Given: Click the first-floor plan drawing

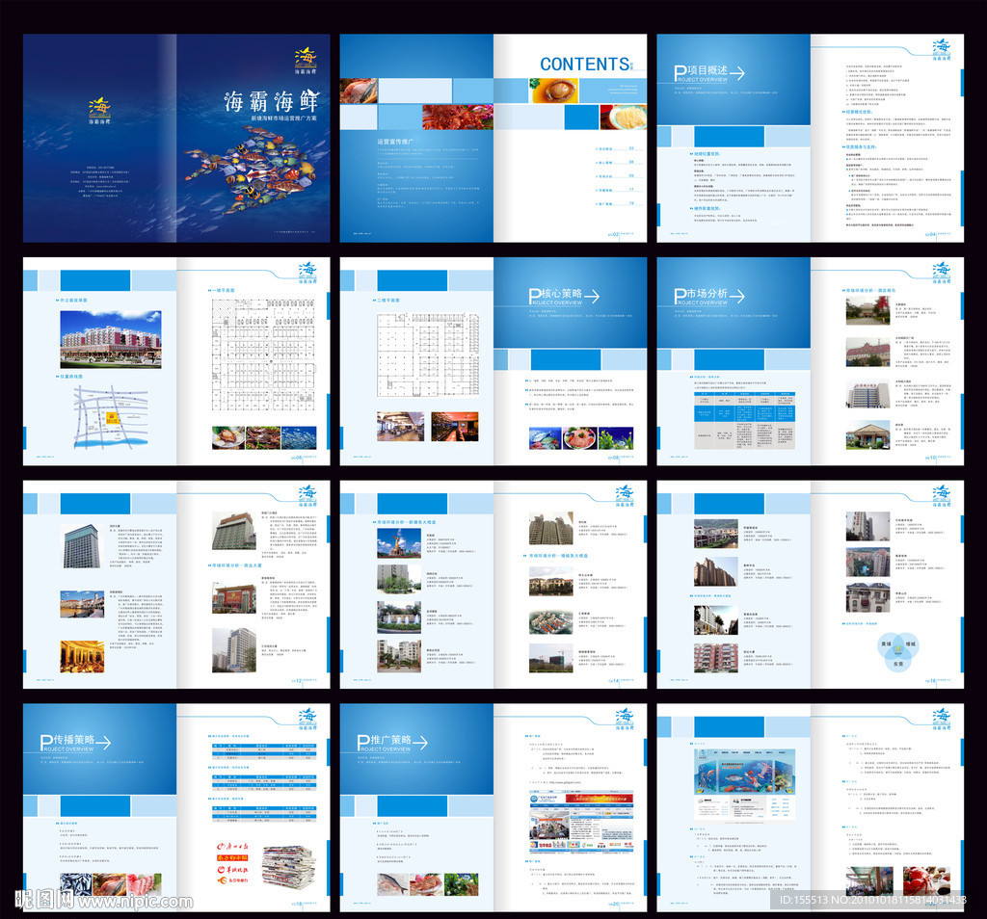Looking at the screenshot, I should point(263,354).
